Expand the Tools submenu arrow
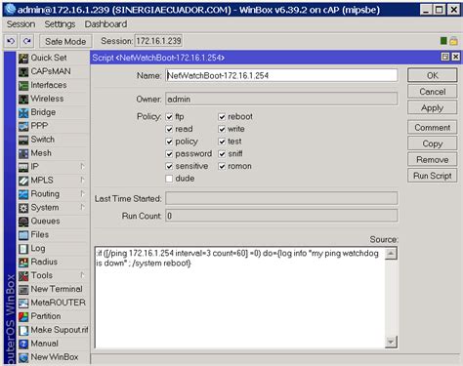This screenshot has height=366, width=463. click(x=82, y=275)
